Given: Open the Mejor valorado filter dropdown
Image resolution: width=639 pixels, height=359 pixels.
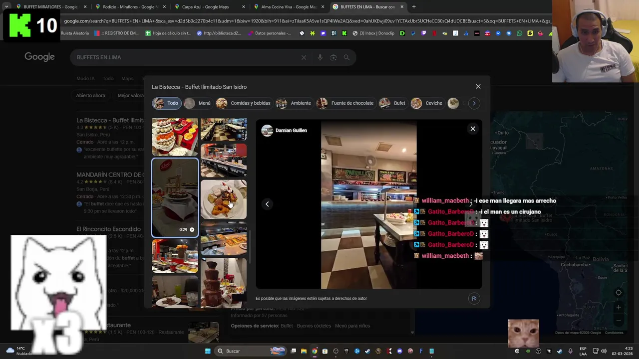Looking at the screenshot, I should [x=131, y=95].
